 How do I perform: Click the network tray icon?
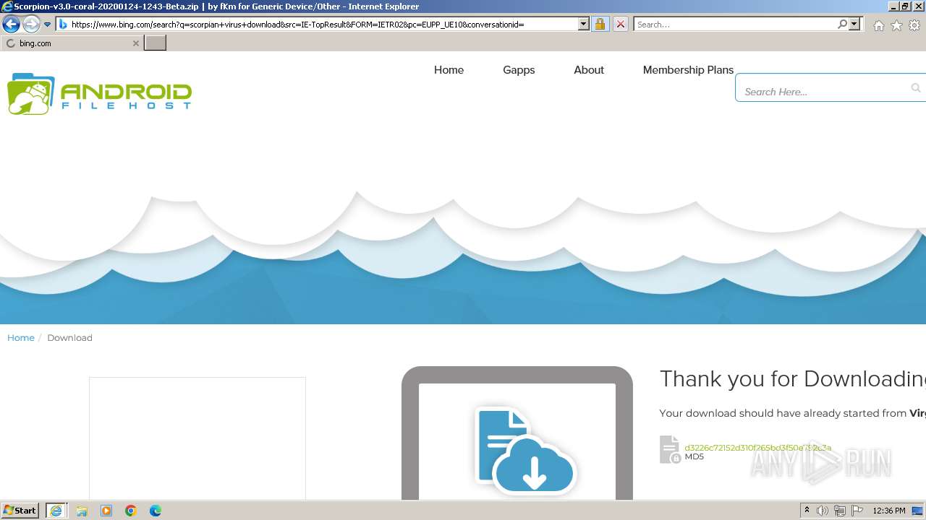click(x=840, y=511)
